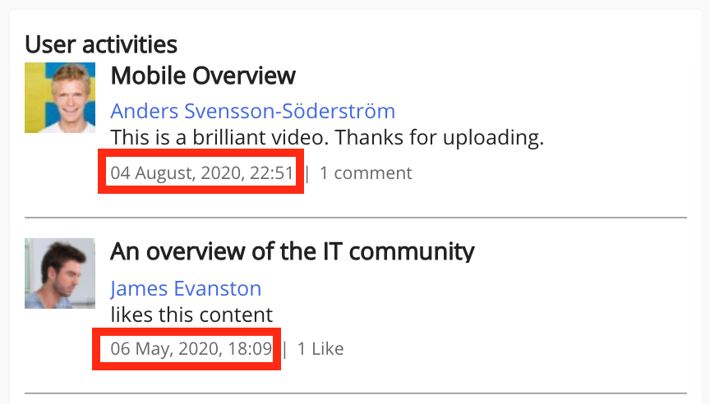Show the 1 Like count
The height and width of the screenshot is (404, 710).
(320, 349)
